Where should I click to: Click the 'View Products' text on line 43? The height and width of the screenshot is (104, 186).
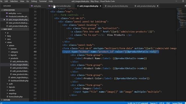tap(116, 35)
